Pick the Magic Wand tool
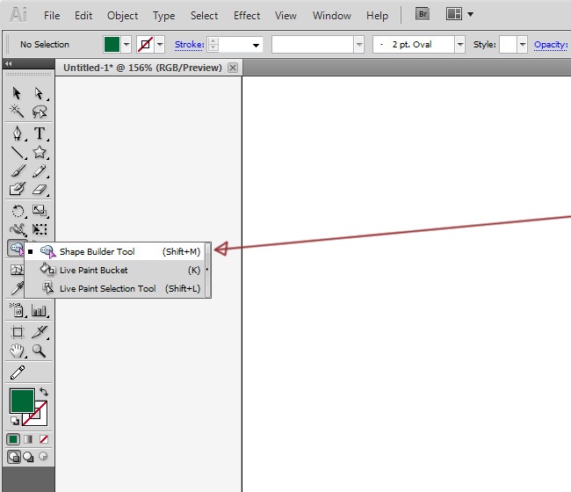Image resolution: width=571 pixels, height=492 pixels. tap(18, 111)
